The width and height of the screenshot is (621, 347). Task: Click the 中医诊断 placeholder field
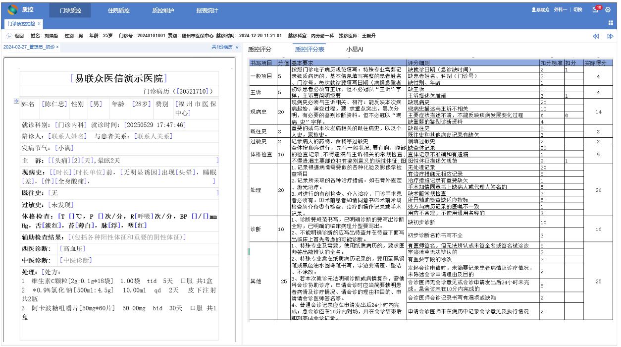[75, 260]
